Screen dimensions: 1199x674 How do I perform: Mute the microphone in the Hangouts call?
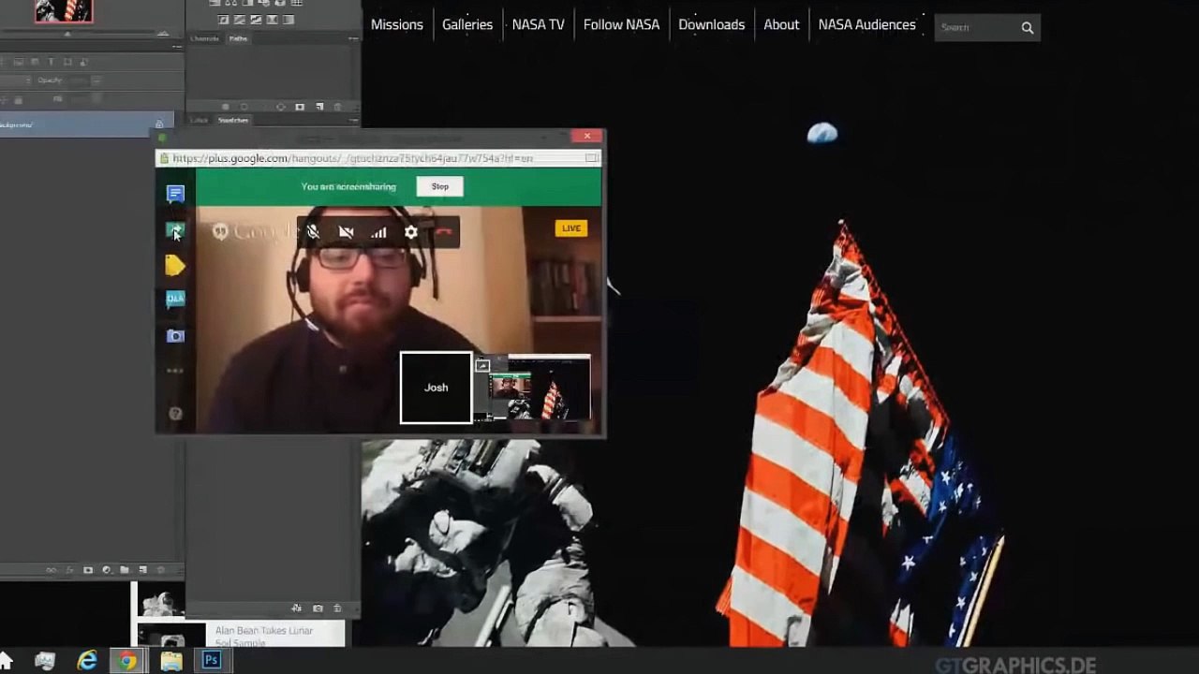point(313,232)
